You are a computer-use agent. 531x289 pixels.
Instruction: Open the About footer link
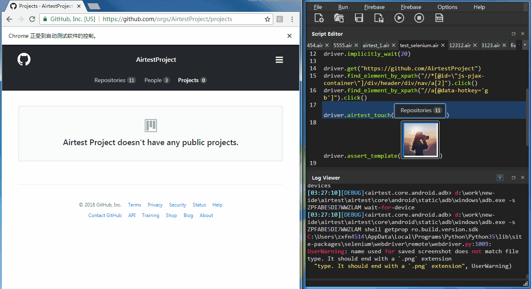tap(206, 215)
